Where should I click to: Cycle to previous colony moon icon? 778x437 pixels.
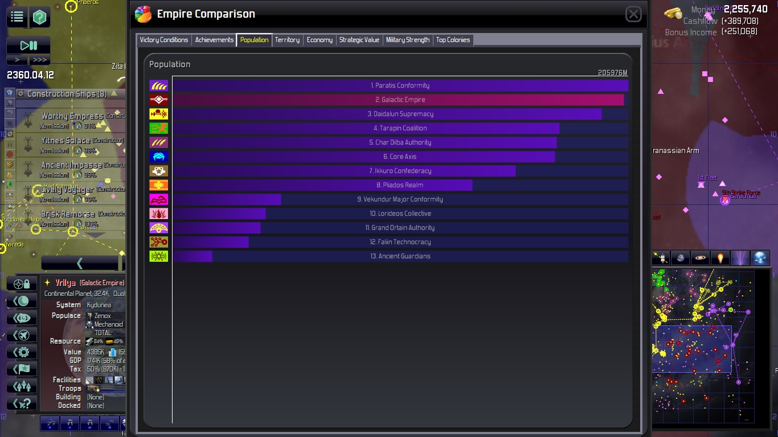pos(22,301)
